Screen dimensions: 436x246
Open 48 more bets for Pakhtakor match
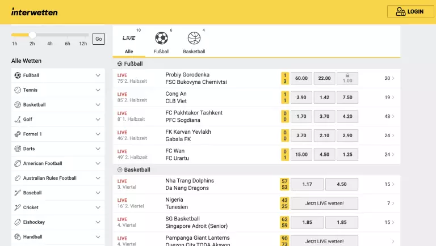point(389,116)
